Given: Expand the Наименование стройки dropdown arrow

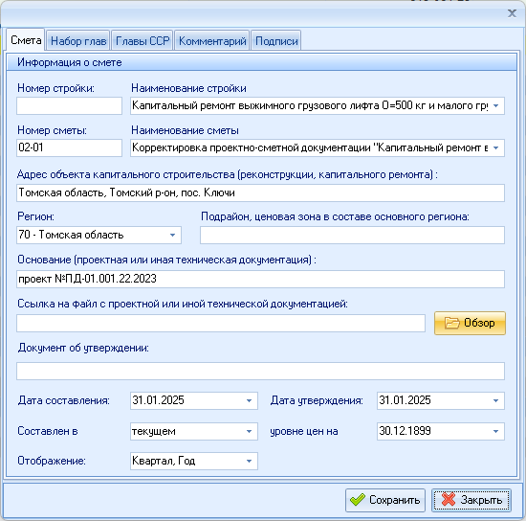Looking at the screenshot, I should point(495,105).
